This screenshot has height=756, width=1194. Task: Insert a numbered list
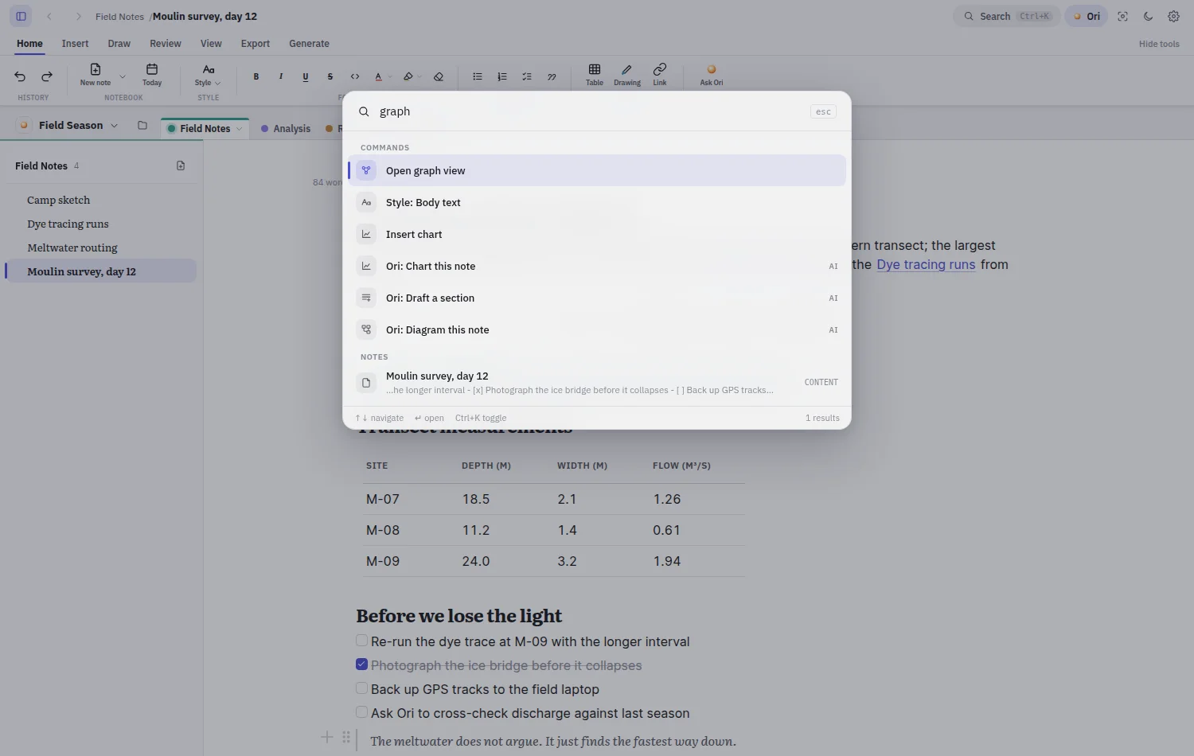coord(502,76)
